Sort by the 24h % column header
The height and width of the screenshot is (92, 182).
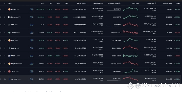58,3
